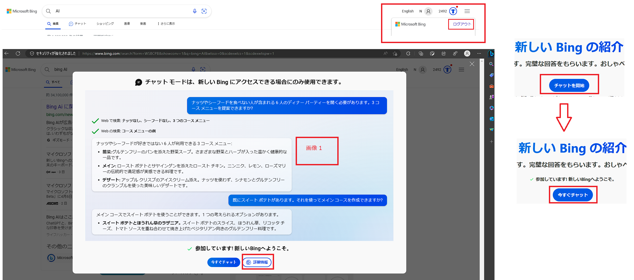
Task: Switch to the 画像 search tab
Action: [x=127, y=24]
